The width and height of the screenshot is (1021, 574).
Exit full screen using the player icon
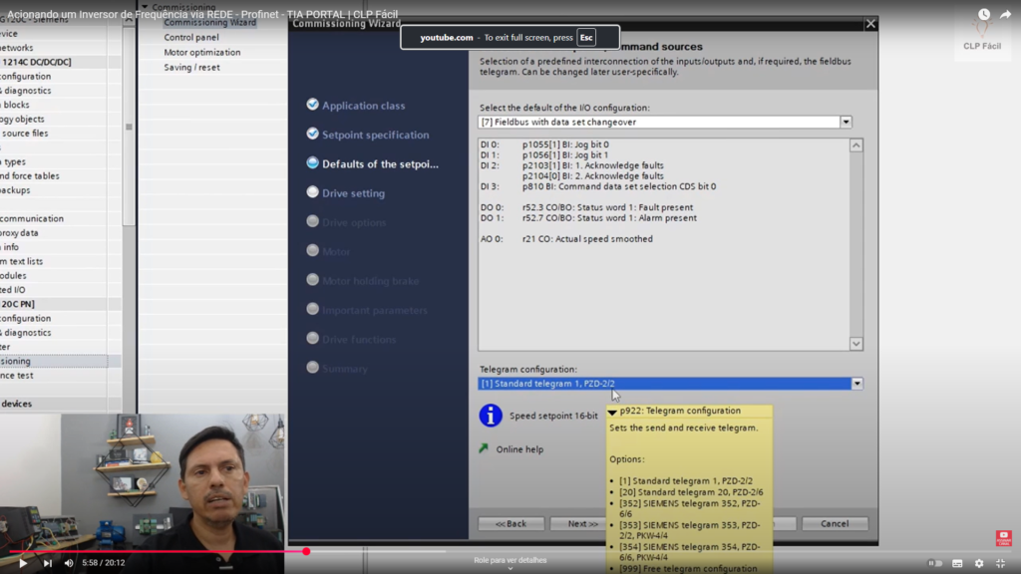1001,563
